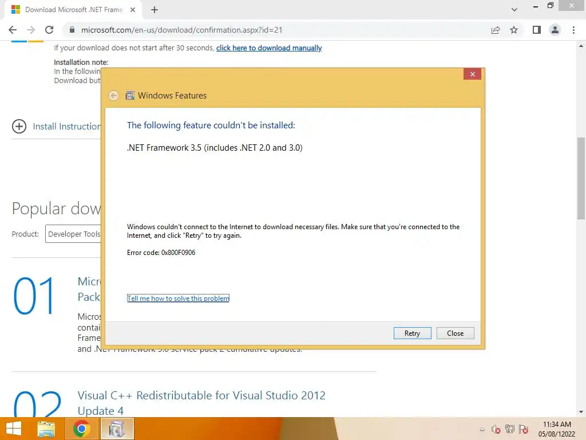Expand Install Instructions plus icon

[x=19, y=126]
